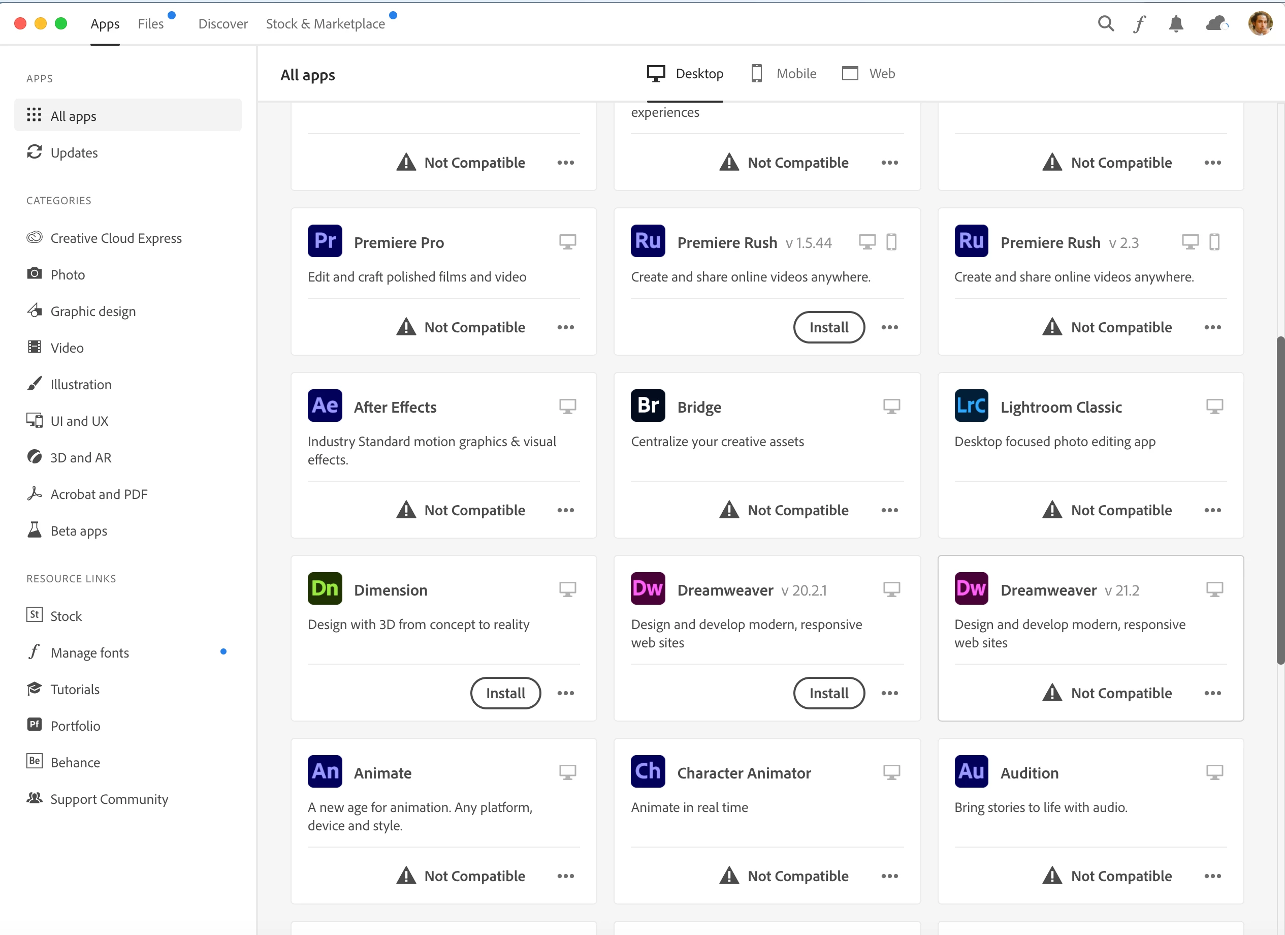
Task: Click the cloud sync status icon
Action: 1216,24
